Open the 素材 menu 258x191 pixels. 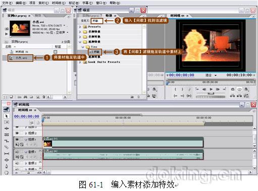pyautogui.click(x=43, y=3)
